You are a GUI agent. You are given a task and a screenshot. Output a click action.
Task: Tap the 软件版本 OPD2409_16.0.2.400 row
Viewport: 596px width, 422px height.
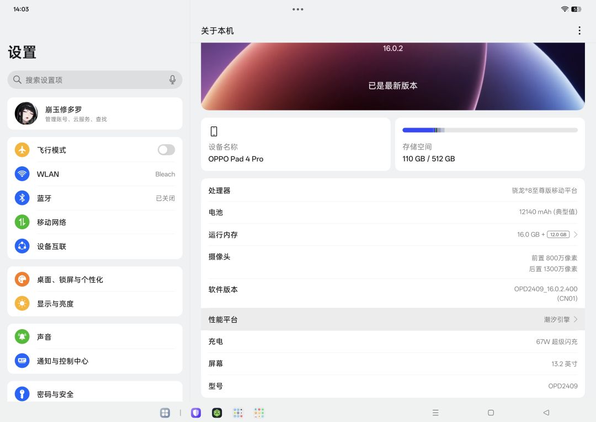pos(393,293)
